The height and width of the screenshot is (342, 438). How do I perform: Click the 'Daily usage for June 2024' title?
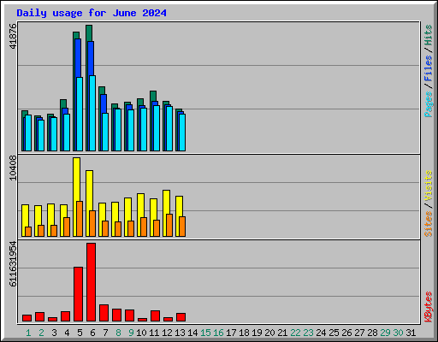click(92, 13)
